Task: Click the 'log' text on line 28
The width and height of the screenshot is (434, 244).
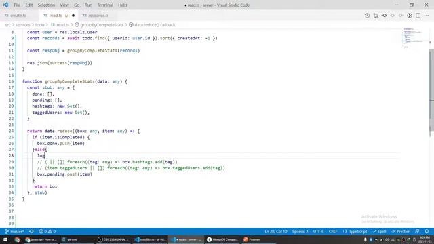Action: (41, 156)
